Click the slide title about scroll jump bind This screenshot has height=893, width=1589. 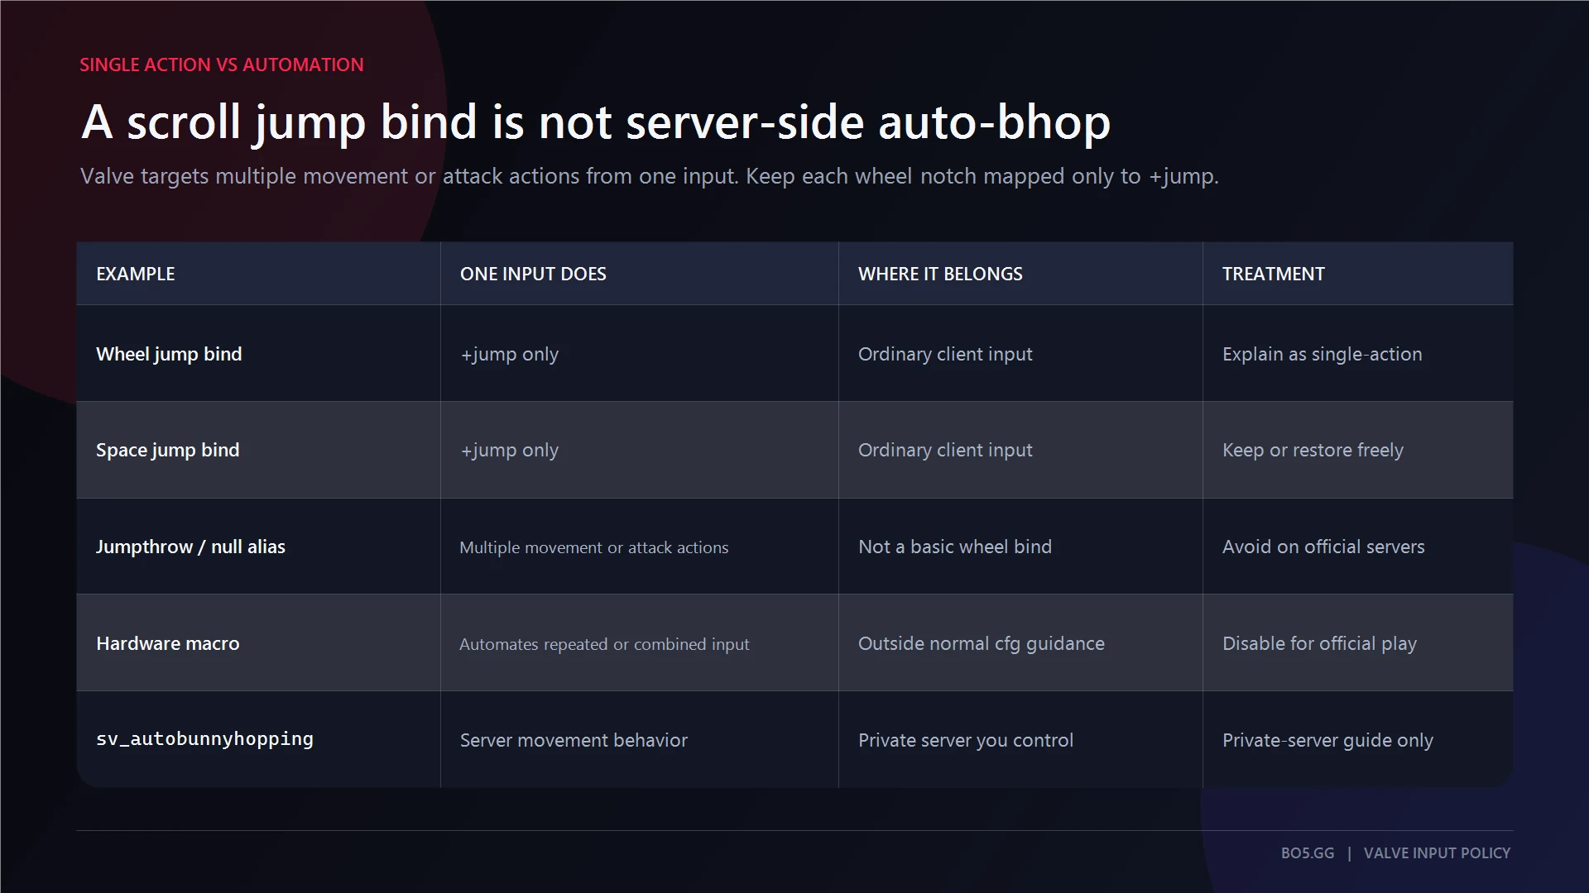[596, 122]
